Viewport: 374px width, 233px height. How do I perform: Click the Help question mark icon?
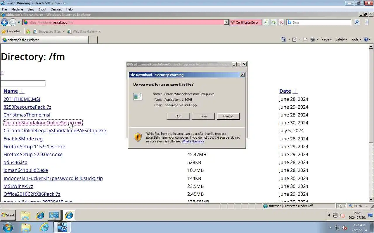coord(366,39)
